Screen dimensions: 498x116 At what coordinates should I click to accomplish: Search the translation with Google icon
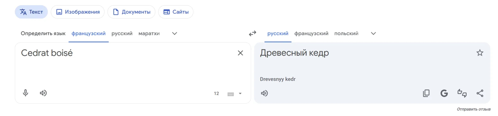tap(444, 93)
